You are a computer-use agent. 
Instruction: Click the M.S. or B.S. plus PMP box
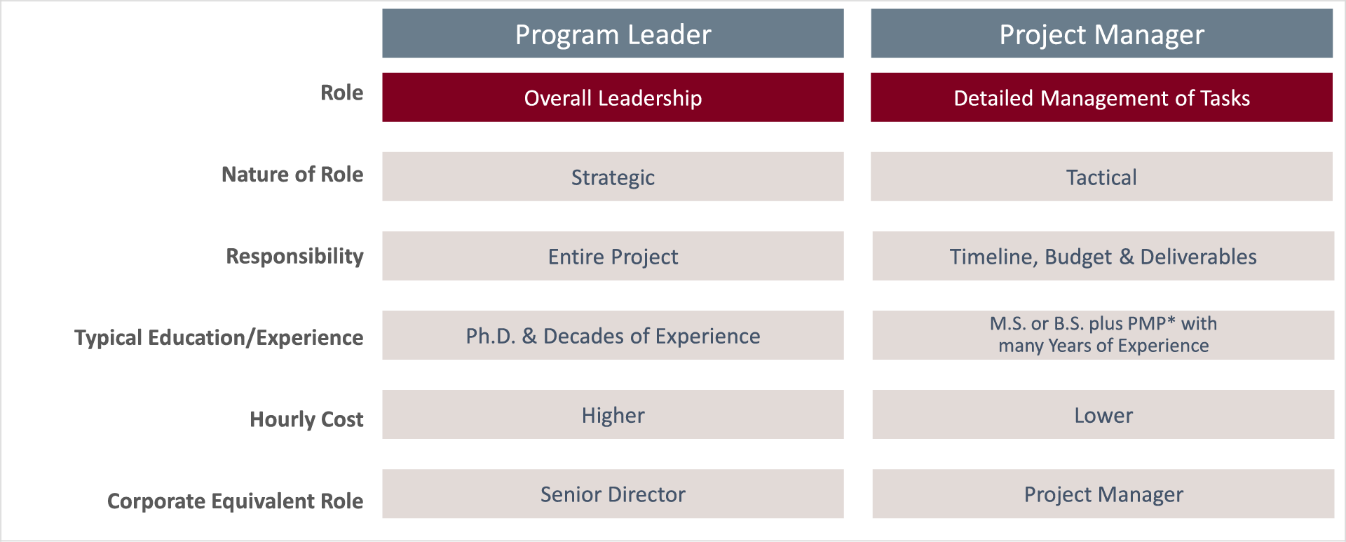(1103, 335)
